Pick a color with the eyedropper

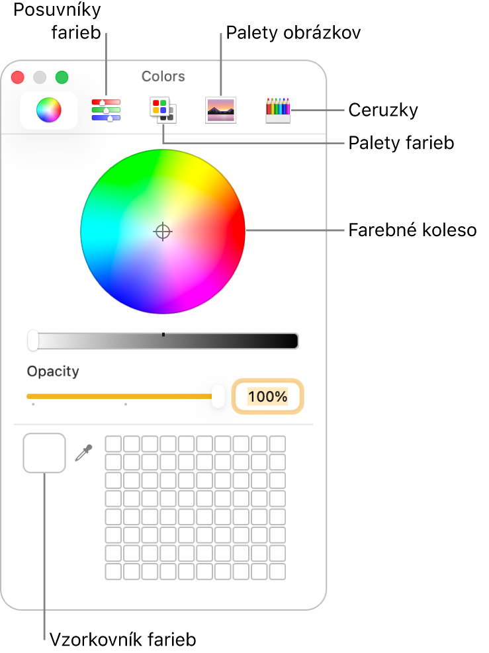pyautogui.click(x=83, y=453)
